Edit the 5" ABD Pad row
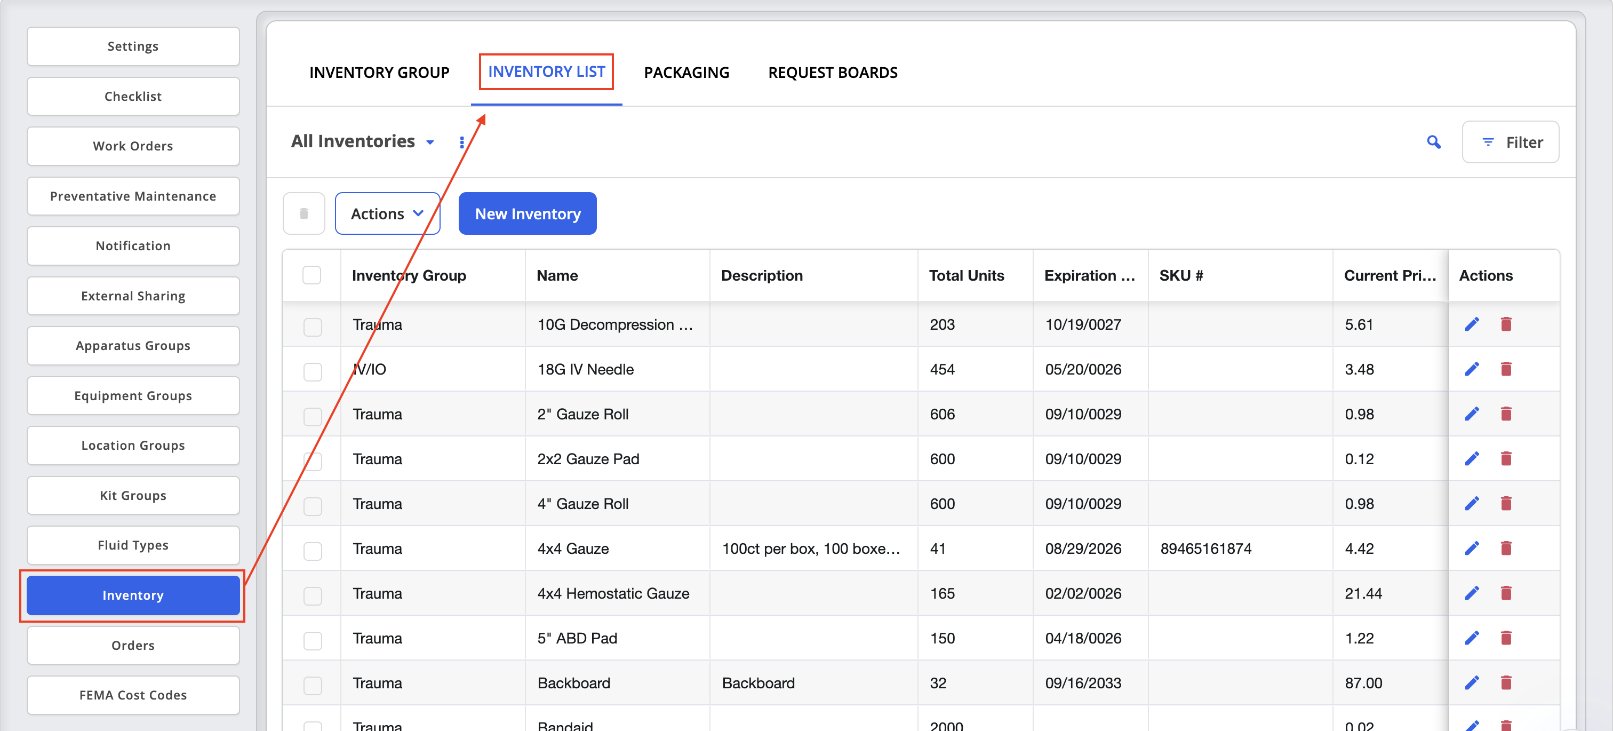Image resolution: width=1613 pixels, height=731 pixels. coord(1472,638)
